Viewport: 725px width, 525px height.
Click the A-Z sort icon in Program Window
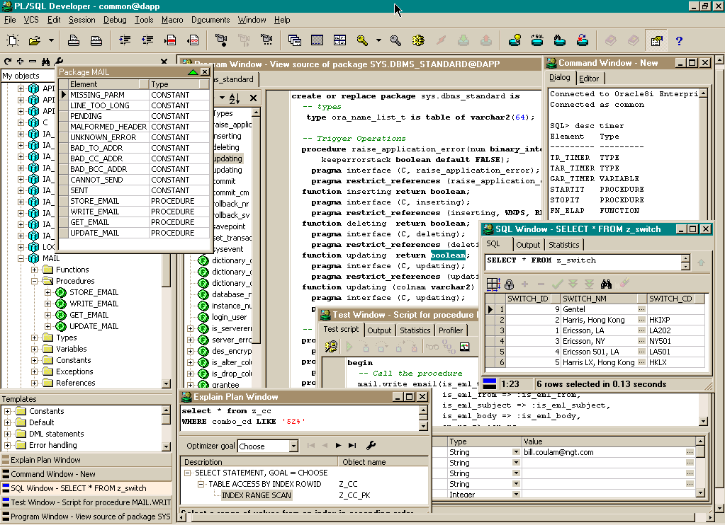click(x=235, y=98)
